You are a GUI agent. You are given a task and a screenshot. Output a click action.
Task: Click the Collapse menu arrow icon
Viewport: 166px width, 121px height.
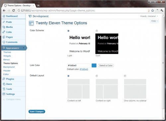click(4, 99)
